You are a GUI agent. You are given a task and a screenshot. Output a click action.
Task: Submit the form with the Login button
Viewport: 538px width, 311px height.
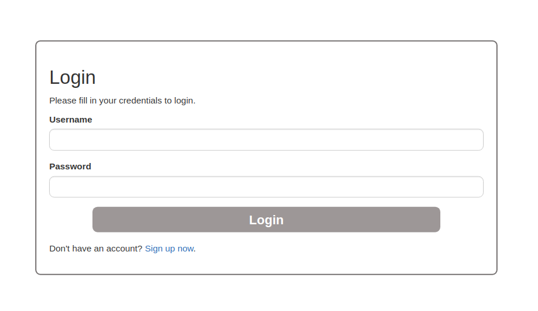266,220
